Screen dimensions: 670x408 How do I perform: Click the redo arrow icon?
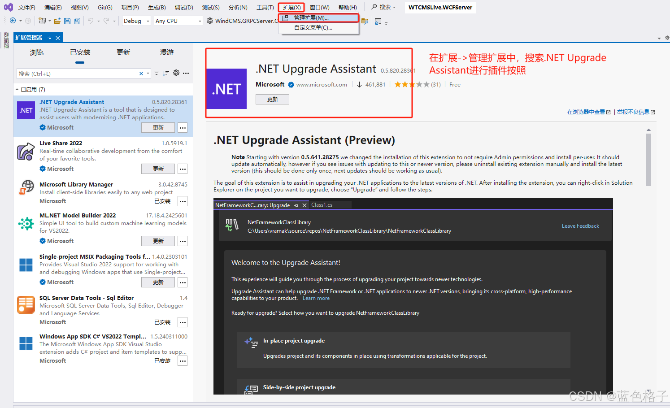tap(106, 21)
